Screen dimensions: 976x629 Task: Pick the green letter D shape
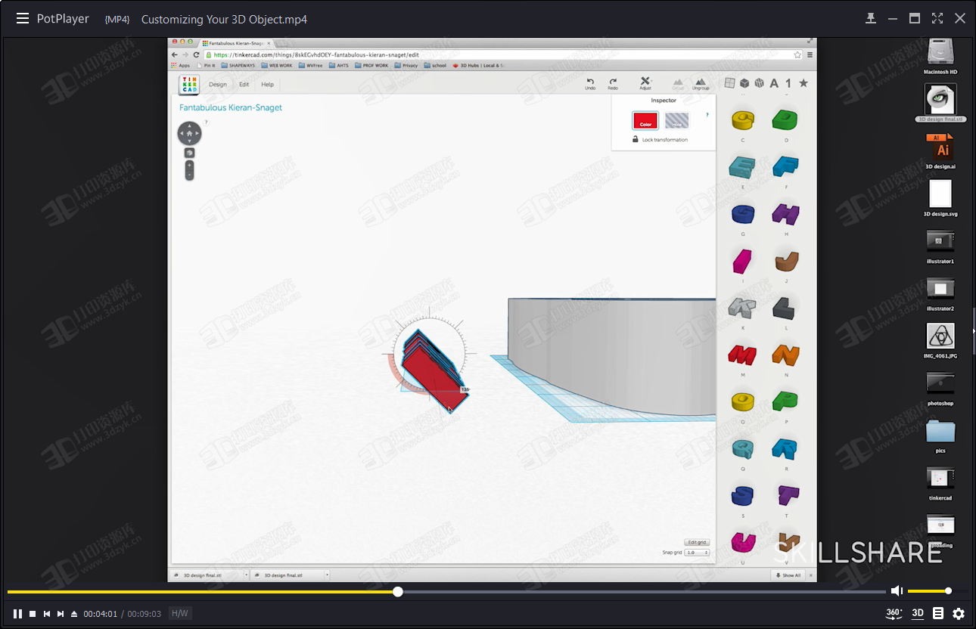(x=785, y=120)
